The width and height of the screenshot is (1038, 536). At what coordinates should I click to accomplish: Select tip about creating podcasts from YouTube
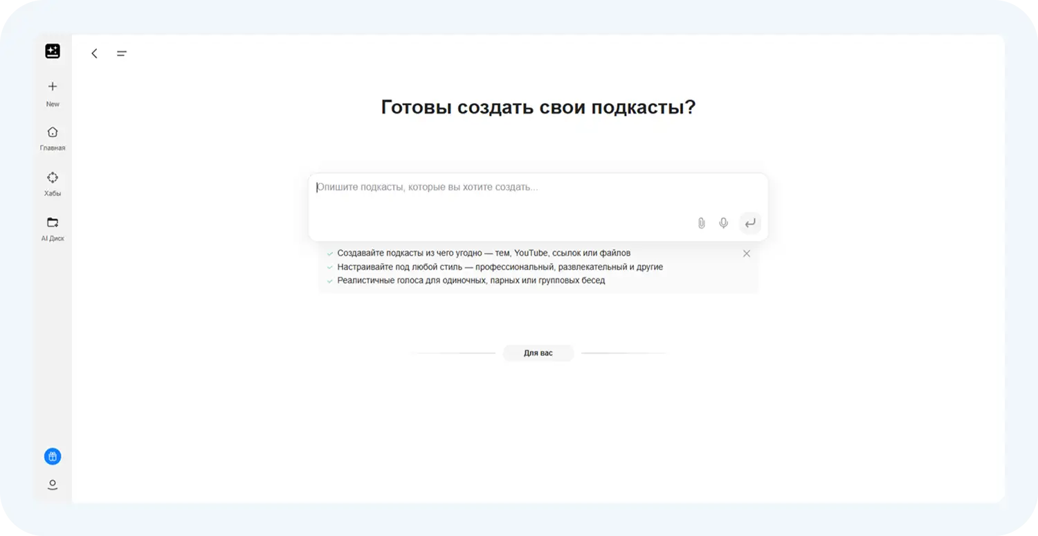[x=484, y=253]
